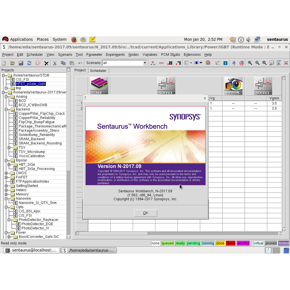This screenshot has width=290, height=290.
Task: Click the zoom in magnifier icon
Action: click(x=250, y=63)
